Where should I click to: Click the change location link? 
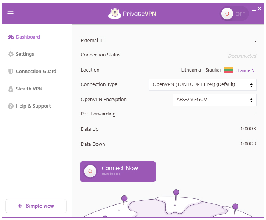(245, 70)
